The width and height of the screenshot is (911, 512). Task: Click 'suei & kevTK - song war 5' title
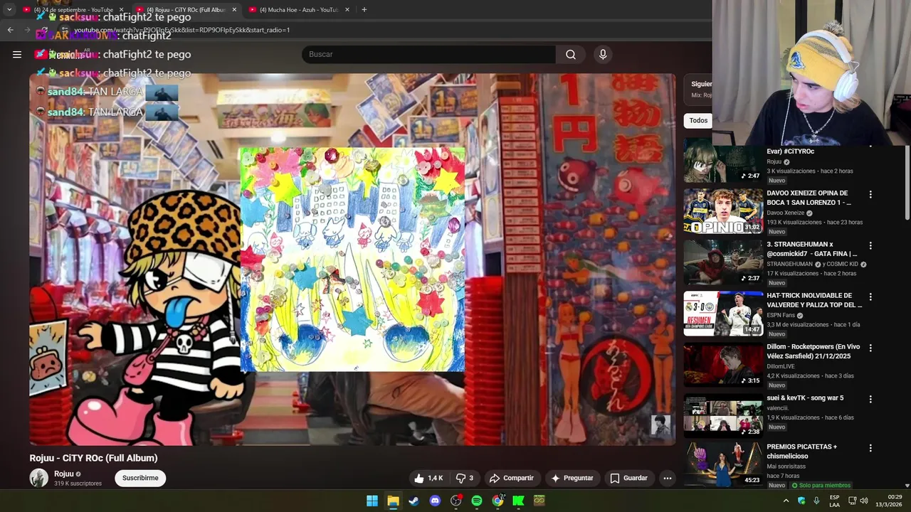(805, 398)
